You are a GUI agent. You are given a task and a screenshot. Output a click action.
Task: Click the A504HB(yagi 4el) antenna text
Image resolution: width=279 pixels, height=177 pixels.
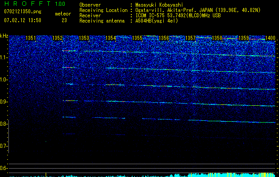pos(157,21)
